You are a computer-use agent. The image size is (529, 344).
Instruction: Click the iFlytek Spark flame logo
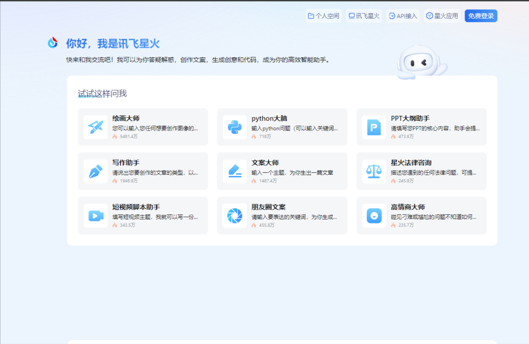53,43
